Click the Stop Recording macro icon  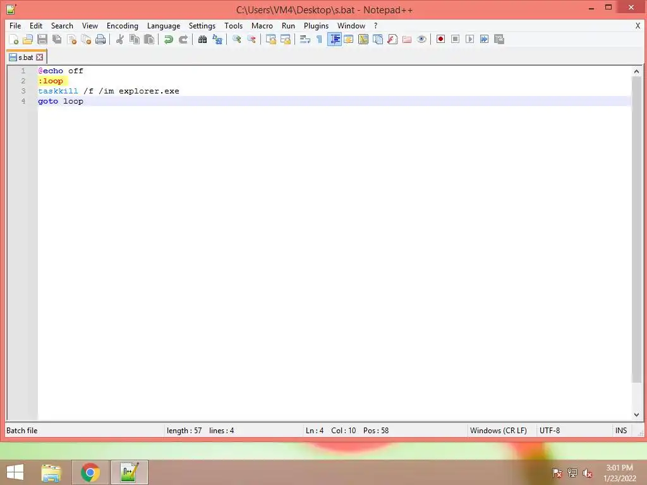[455, 39]
